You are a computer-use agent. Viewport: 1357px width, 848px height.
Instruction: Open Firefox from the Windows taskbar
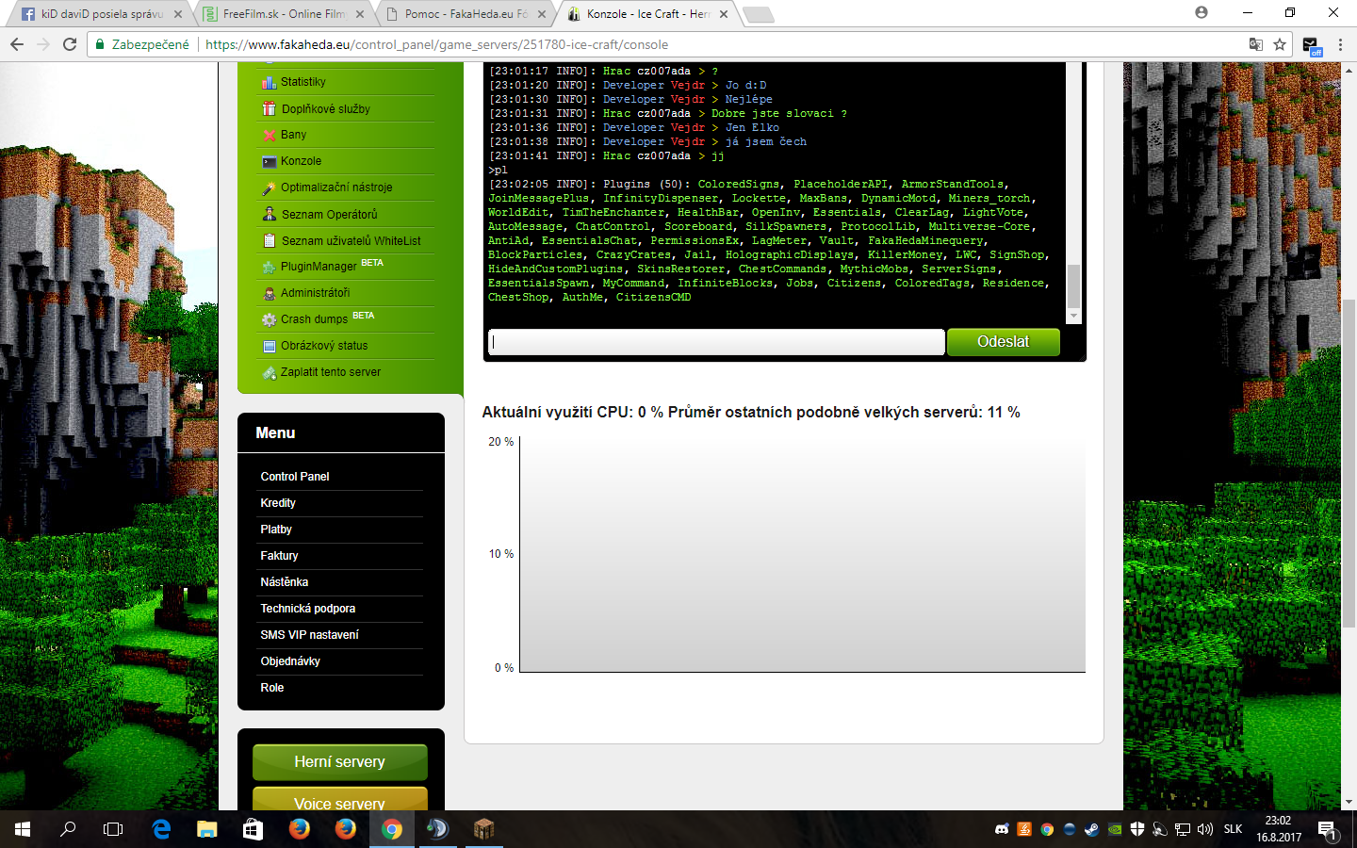tap(300, 829)
